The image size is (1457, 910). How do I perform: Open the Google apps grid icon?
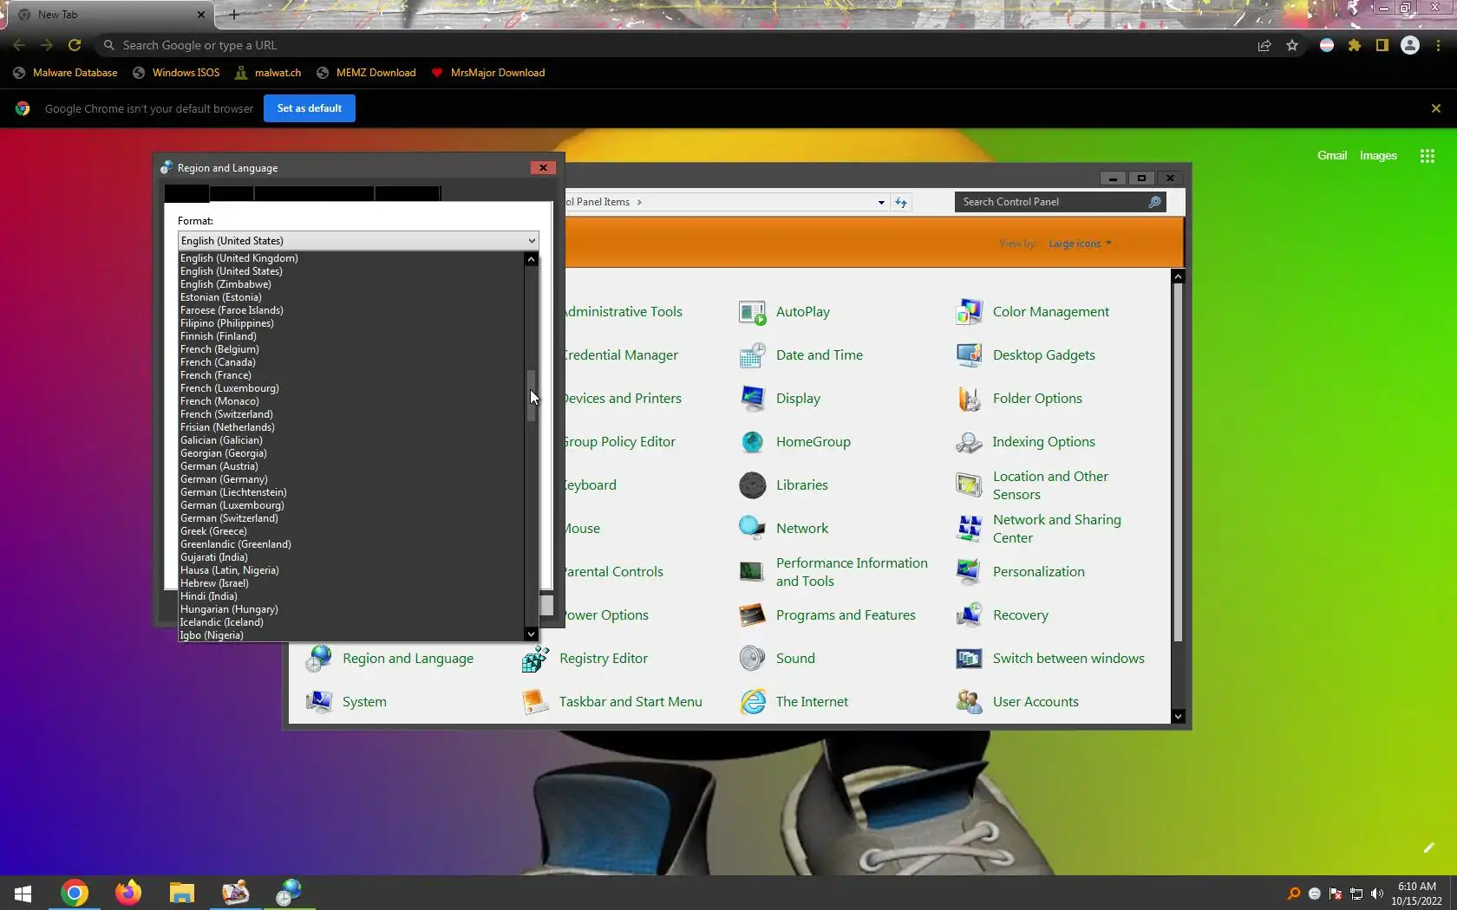(x=1428, y=156)
